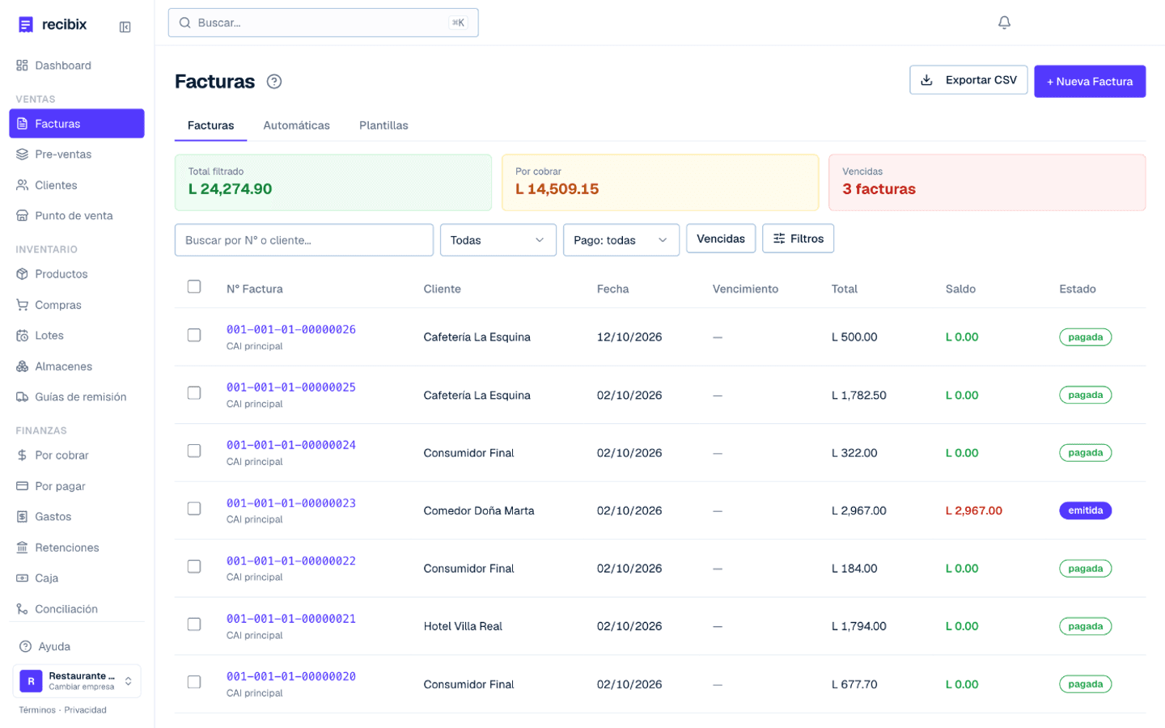The image size is (1165, 728).
Task: Check invoice 001-001-01-00000023 checkbox
Action: (194, 508)
